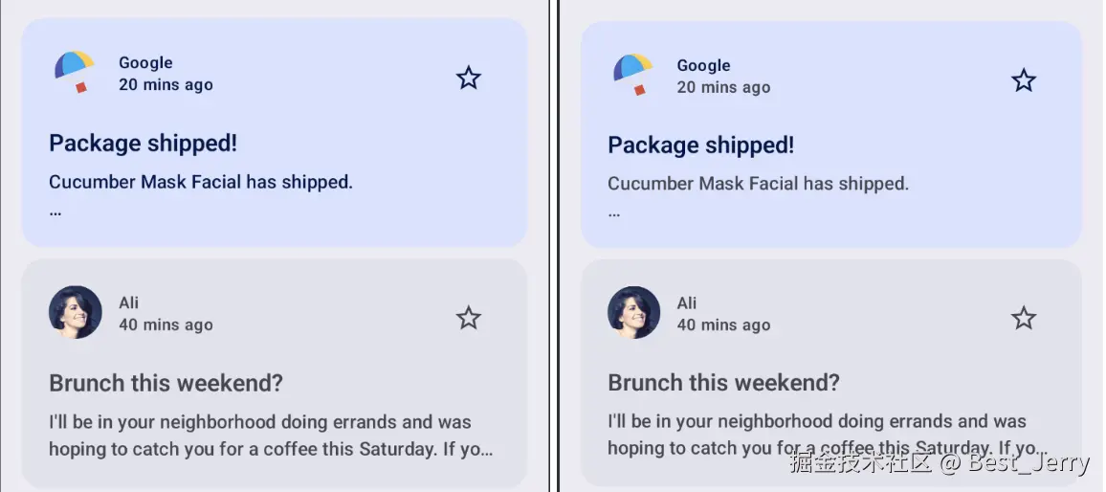This screenshot has height=492, width=1106.
Task: Select Cucumber Mask Facial preview text, right panel
Action: click(758, 184)
